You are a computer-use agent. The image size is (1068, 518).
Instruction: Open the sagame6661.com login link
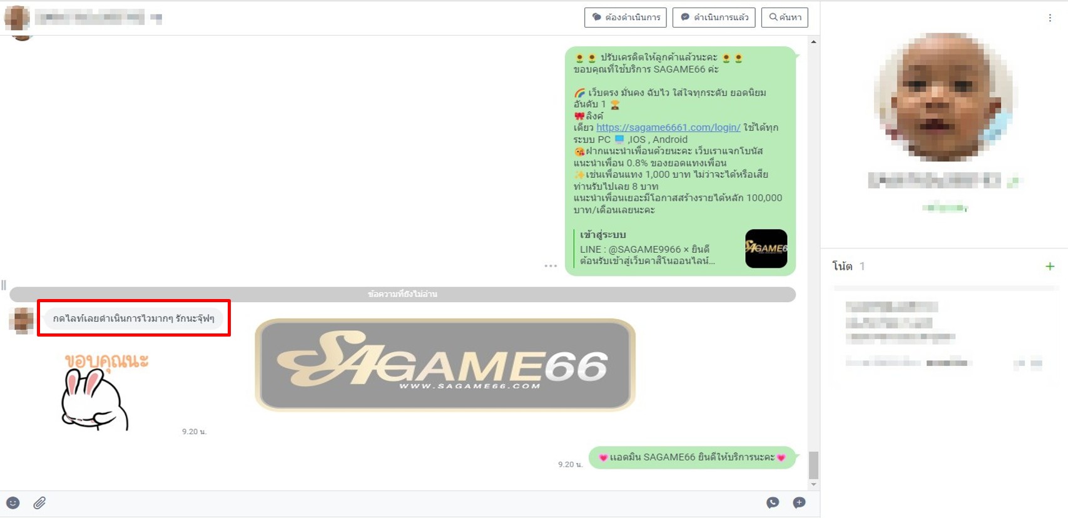tap(668, 128)
